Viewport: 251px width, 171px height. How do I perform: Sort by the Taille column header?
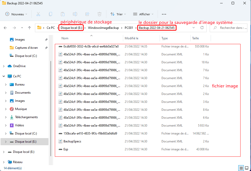[x=195, y=38]
